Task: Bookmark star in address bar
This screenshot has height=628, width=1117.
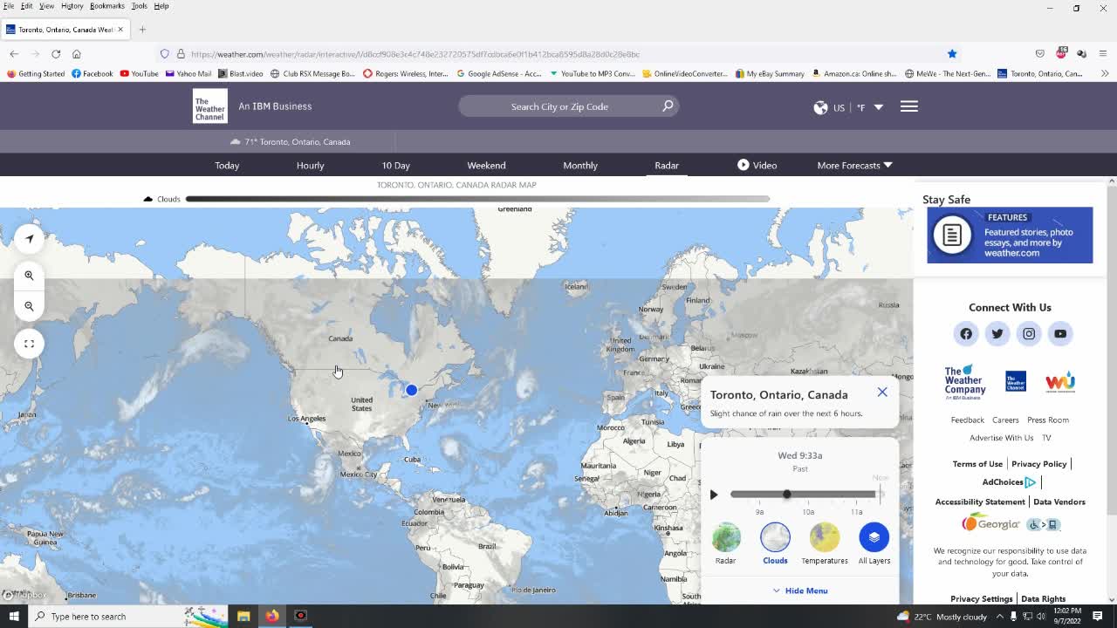Action: [x=952, y=54]
